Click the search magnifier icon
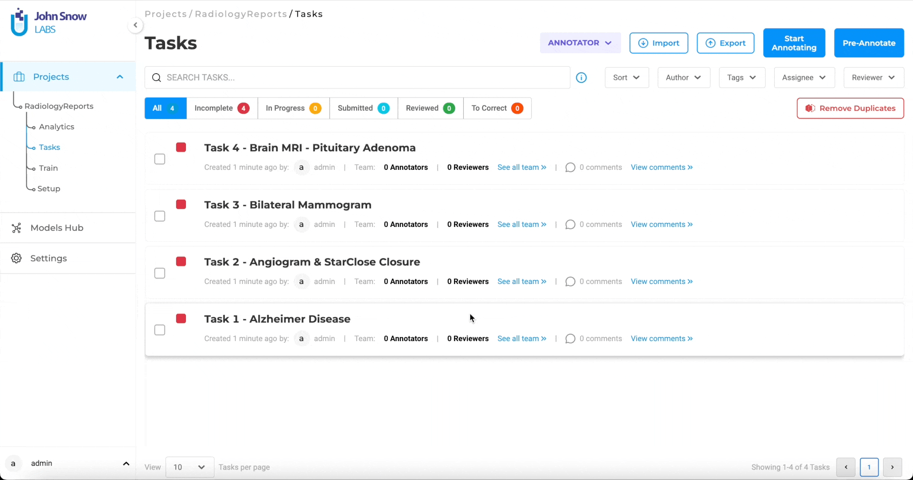 (x=156, y=78)
